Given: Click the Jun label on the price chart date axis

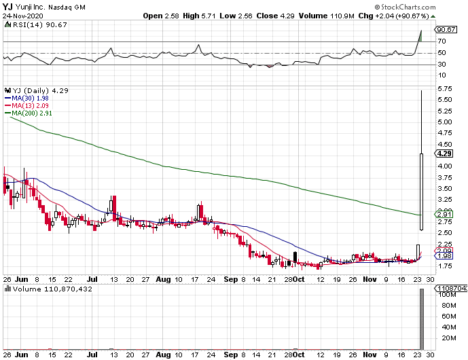Looking at the screenshot, I should [x=22, y=279].
